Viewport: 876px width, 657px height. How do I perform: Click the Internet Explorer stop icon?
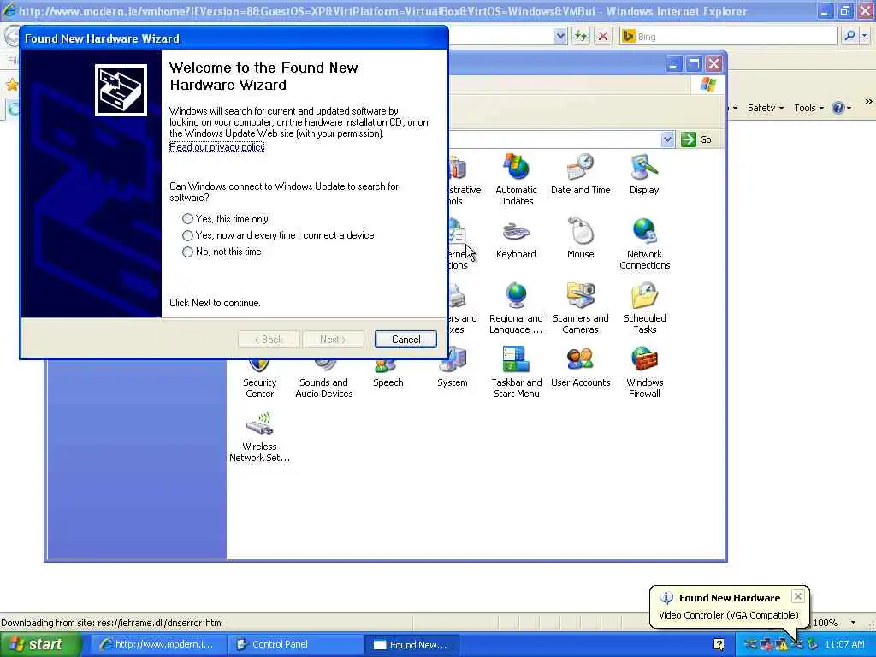[x=603, y=36]
